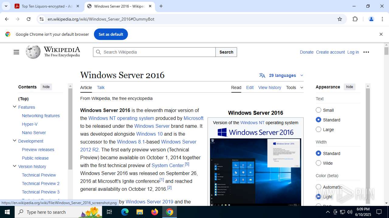Open a new browser tab
389x218 pixels.
tap(161, 6)
